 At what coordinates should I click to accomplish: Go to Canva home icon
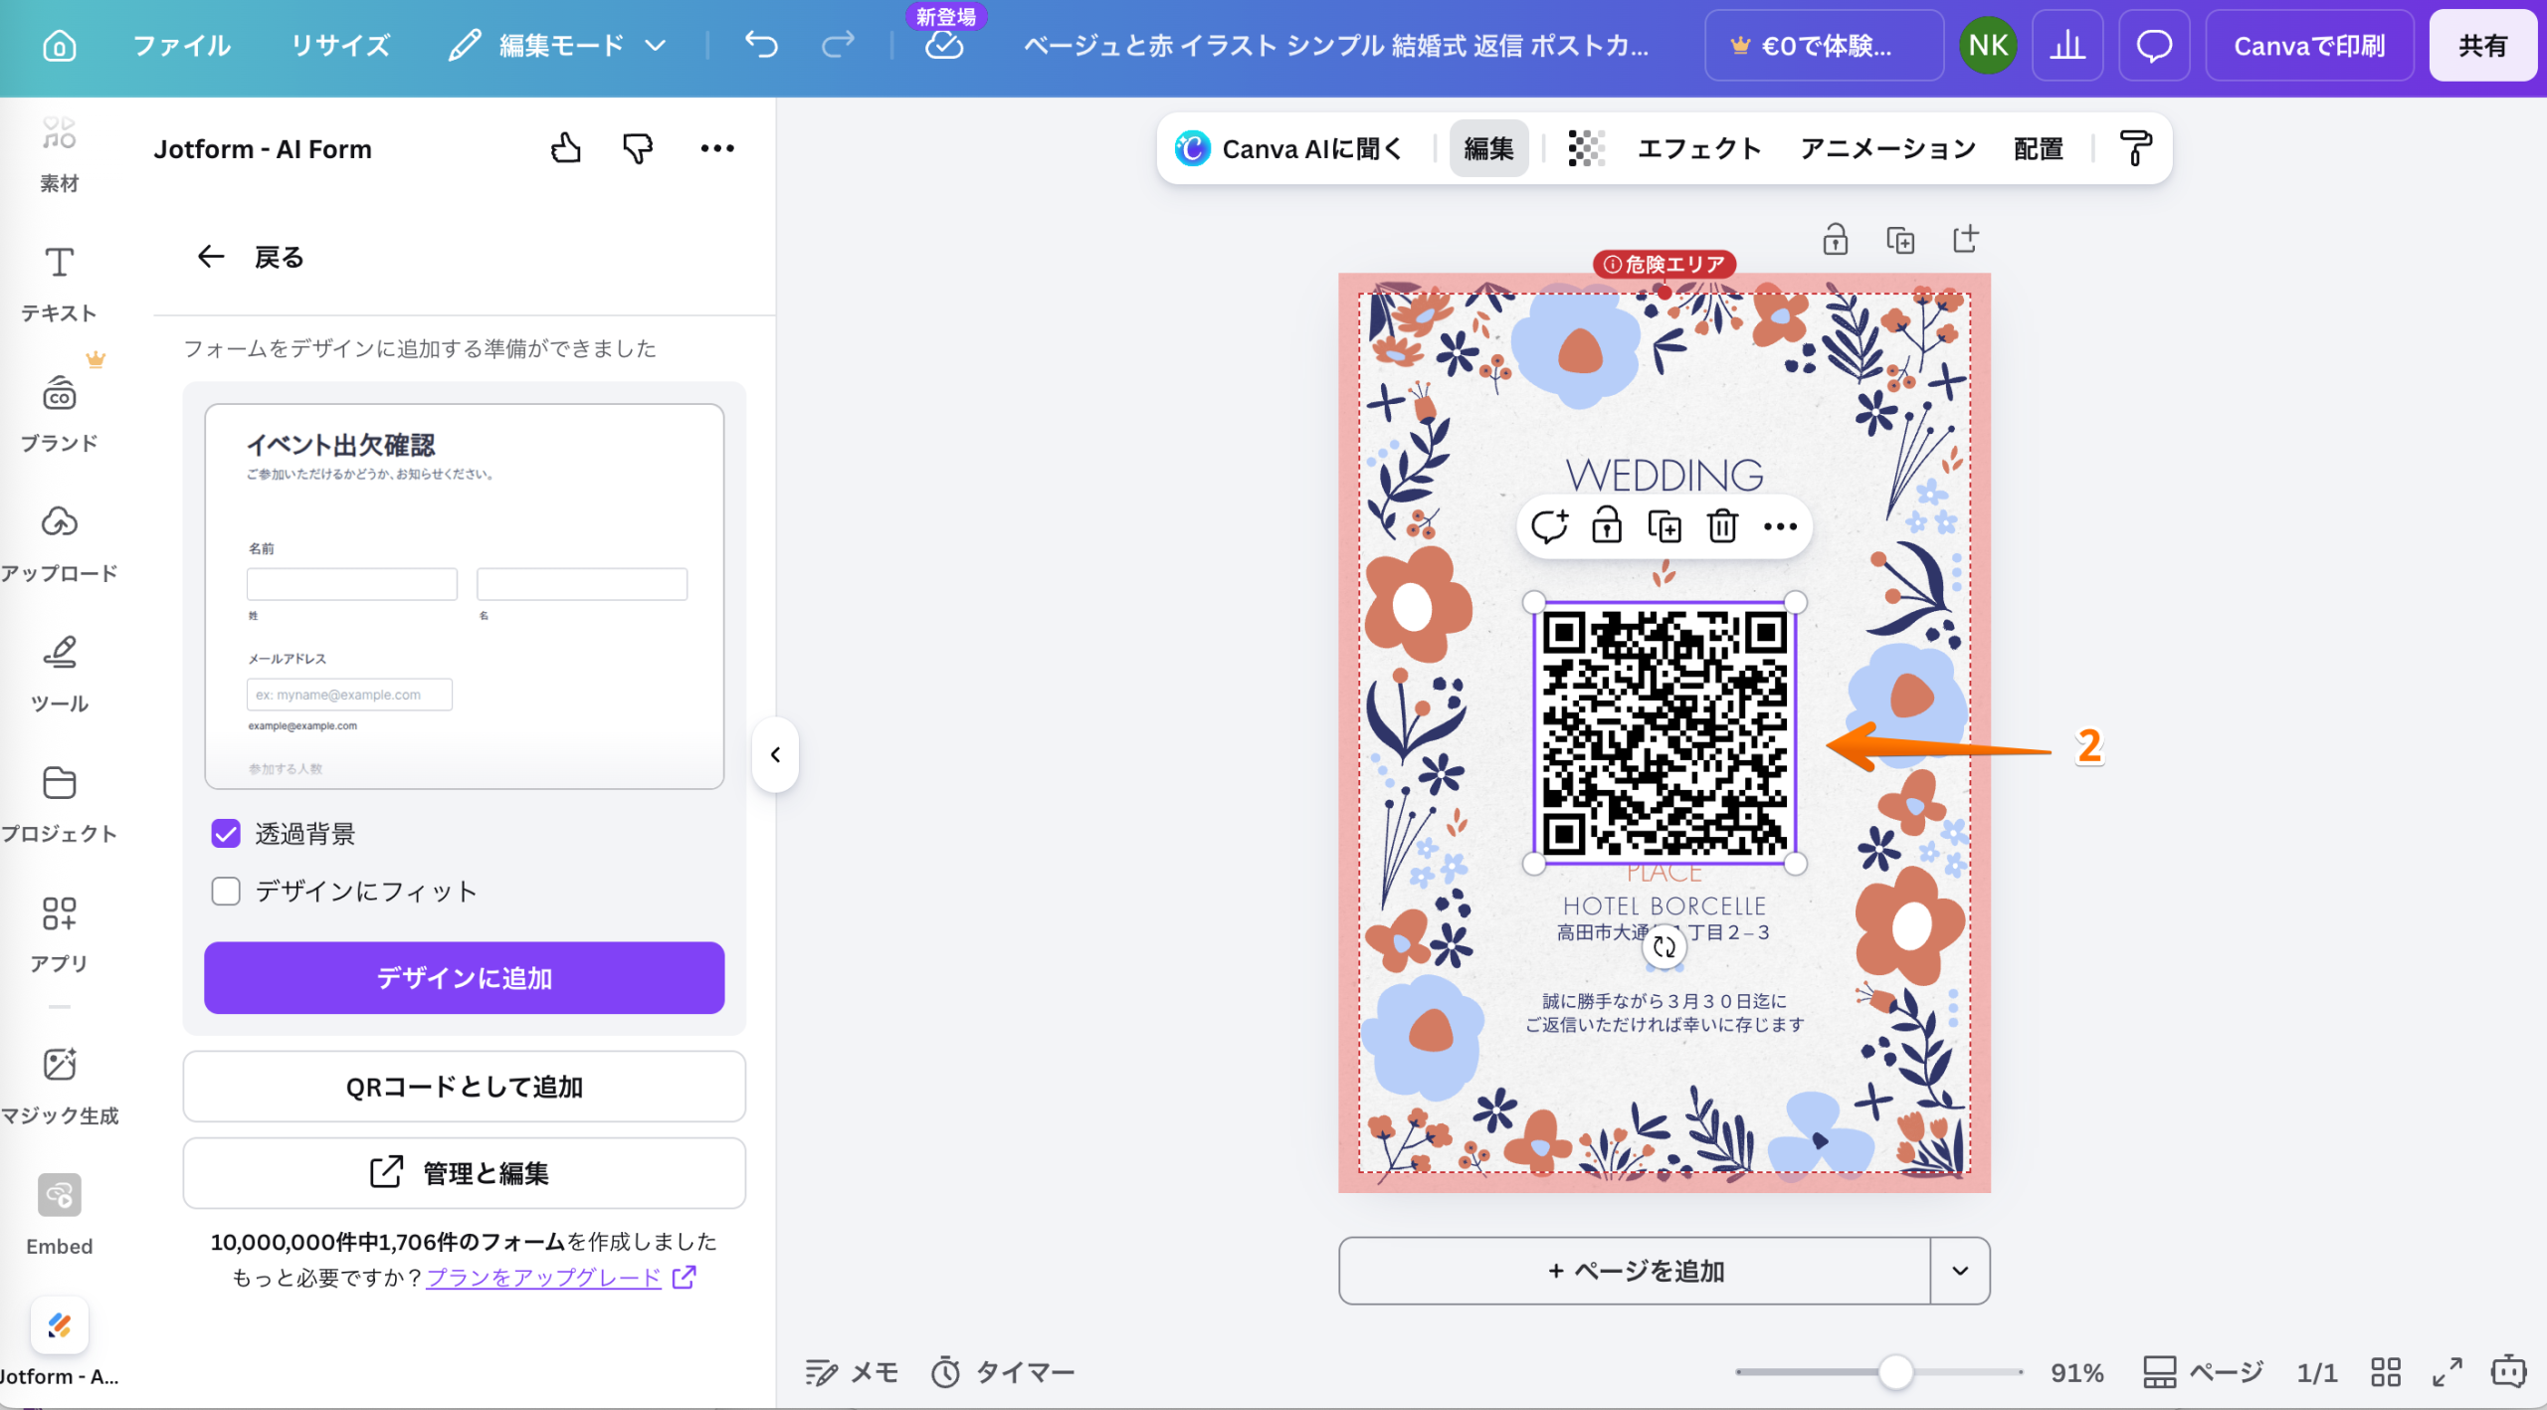click(59, 46)
